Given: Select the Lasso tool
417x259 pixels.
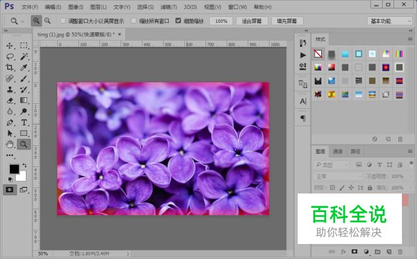Looking at the screenshot, I should click(x=10, y=56).
